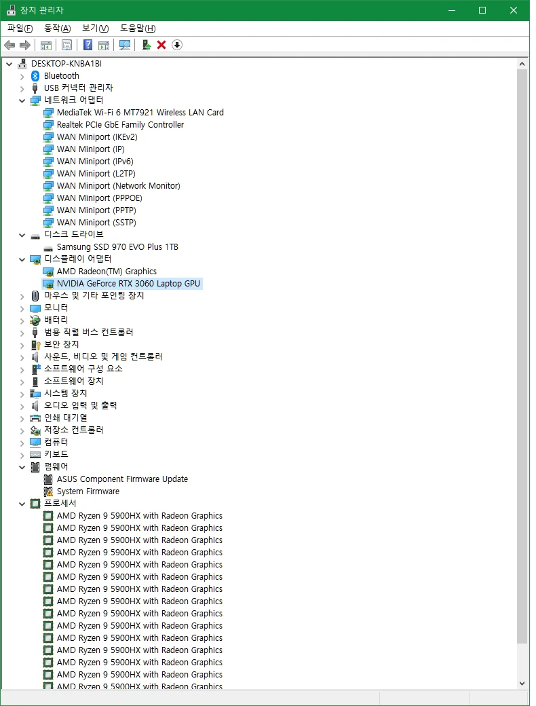536x706 pixels.
Task: Click the Forward arrow in the toolbar
Action: coord(25,45)
